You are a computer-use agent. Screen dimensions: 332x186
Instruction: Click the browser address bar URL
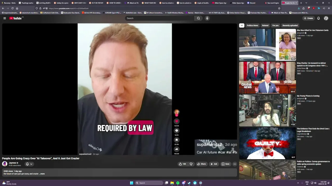tap(68, 9)
